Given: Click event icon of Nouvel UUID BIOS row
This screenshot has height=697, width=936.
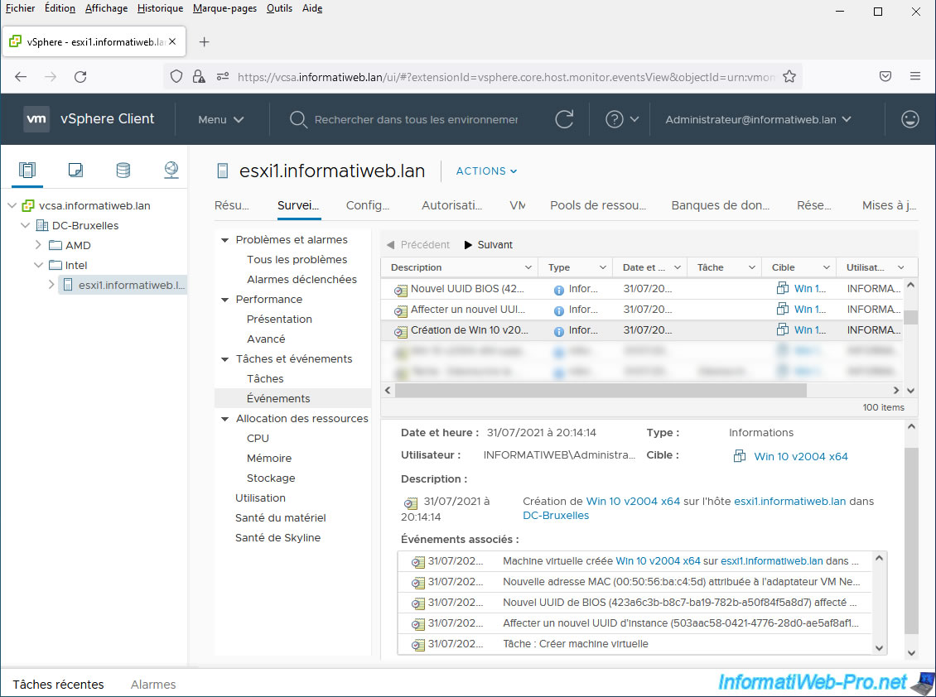Looking at the screenshot, I should (400, 290).
